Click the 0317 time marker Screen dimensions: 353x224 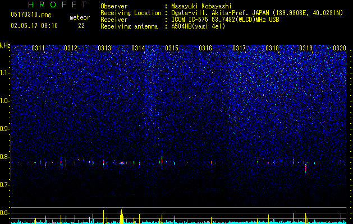tap(239, 48)
